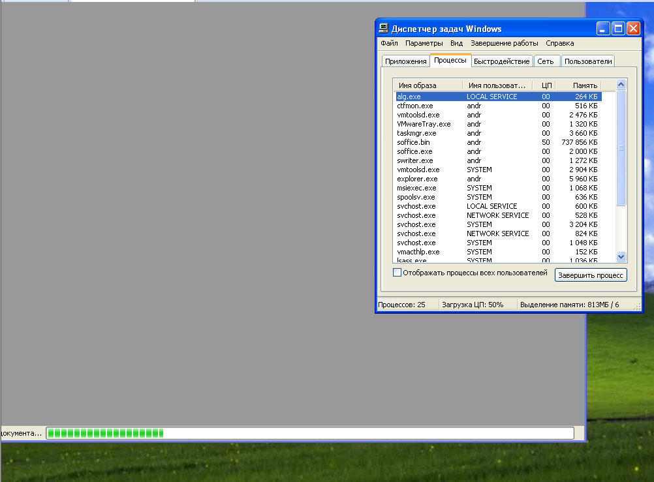Open the Вид menu

[456, 43]
